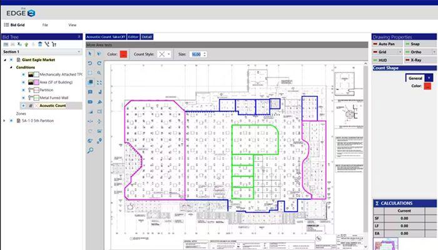Click the Size value input field

point(196,54)
